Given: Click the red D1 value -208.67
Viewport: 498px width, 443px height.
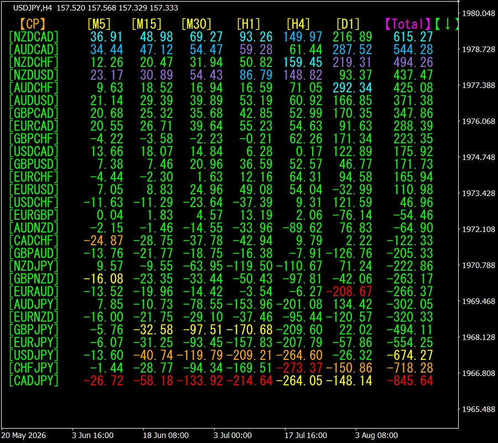Looking at the screenshot, I should pyautogui.click(x=349, y=291).
